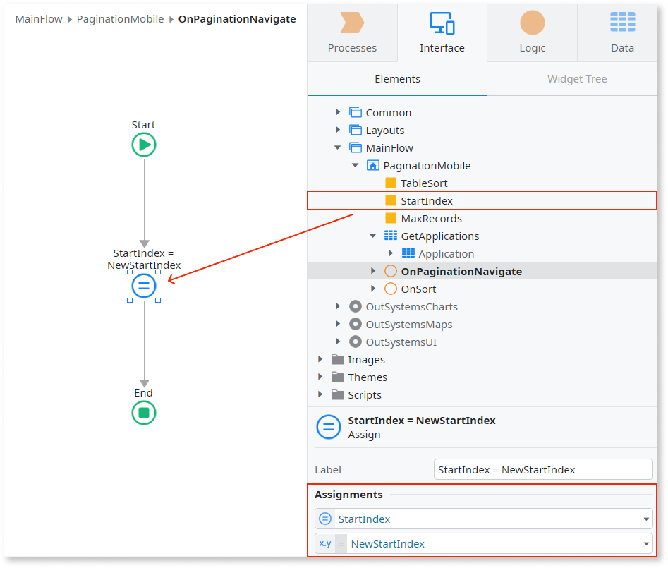The height and width of the screenshot is (568, 668).
Task: Select the Assign node on canvas
Action: point(143,286)
